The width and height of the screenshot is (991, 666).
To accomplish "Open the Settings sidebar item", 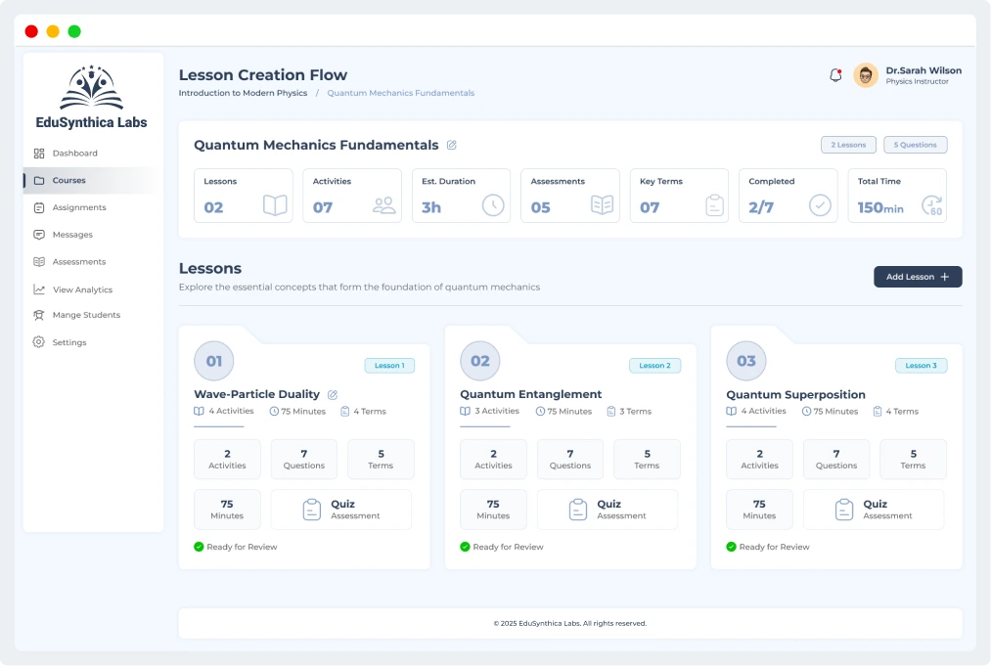I will coord(68,342).
